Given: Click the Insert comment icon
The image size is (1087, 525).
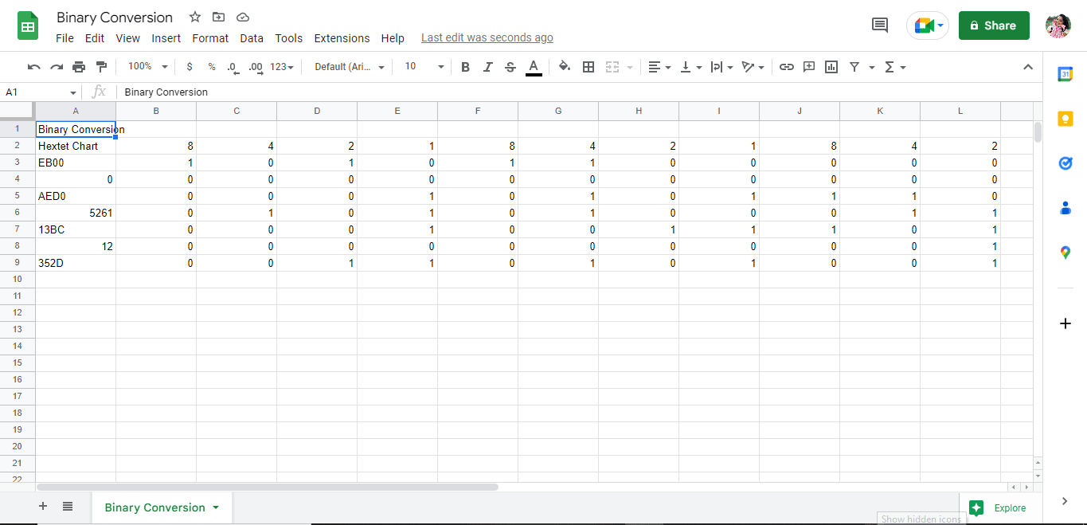Looking at the screenshot, I should (809, 67).
